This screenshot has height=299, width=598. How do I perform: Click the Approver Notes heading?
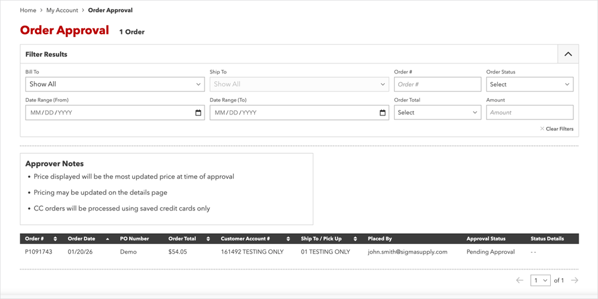(54, 163)
